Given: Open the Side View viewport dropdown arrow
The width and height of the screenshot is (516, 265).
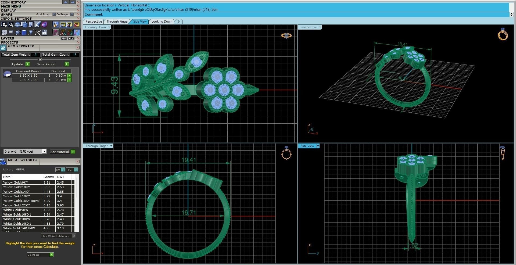Looking at the screenshot, I should pos(318,146).
